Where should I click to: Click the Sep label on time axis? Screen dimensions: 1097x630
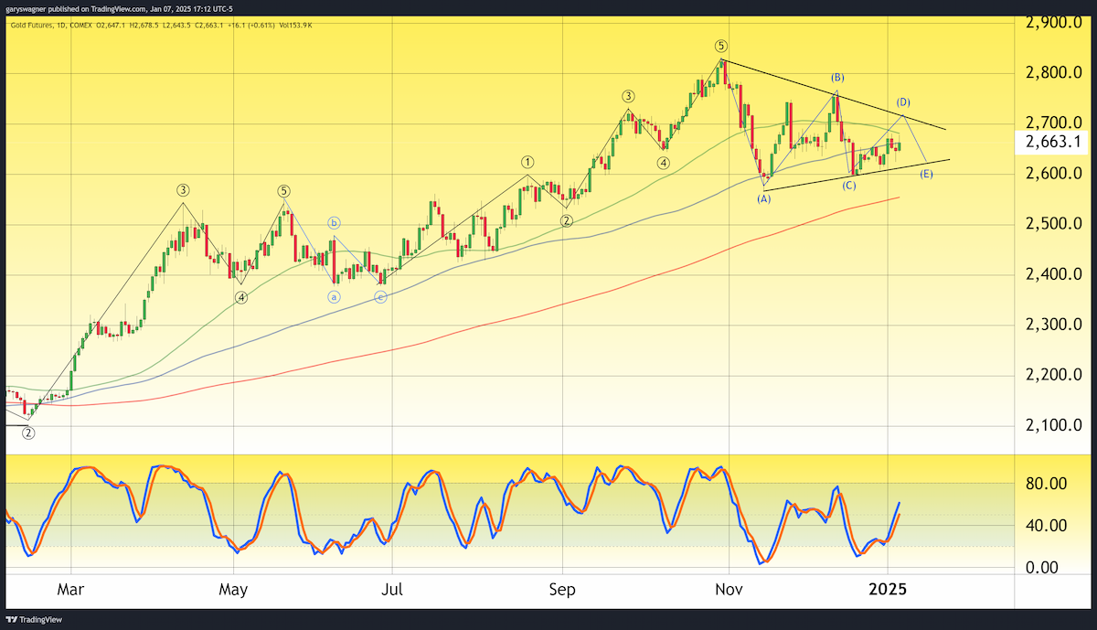pyautogui.click(x=562, y=591)
